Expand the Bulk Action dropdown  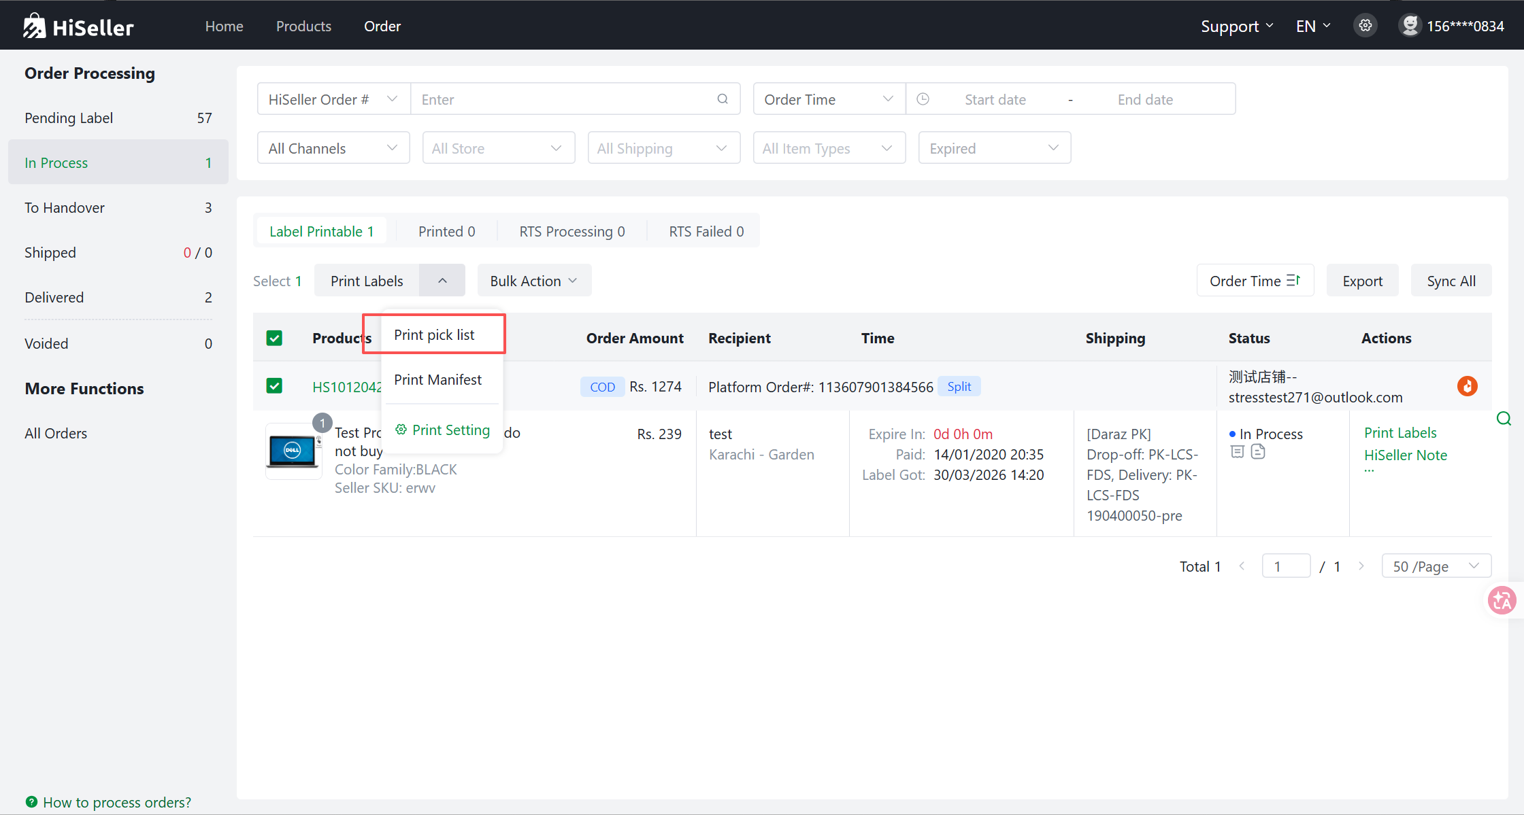pos(534,281)
